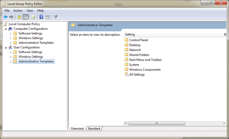
Task: Click the horizontal scrollbar thumb
Action: [157, 123]
